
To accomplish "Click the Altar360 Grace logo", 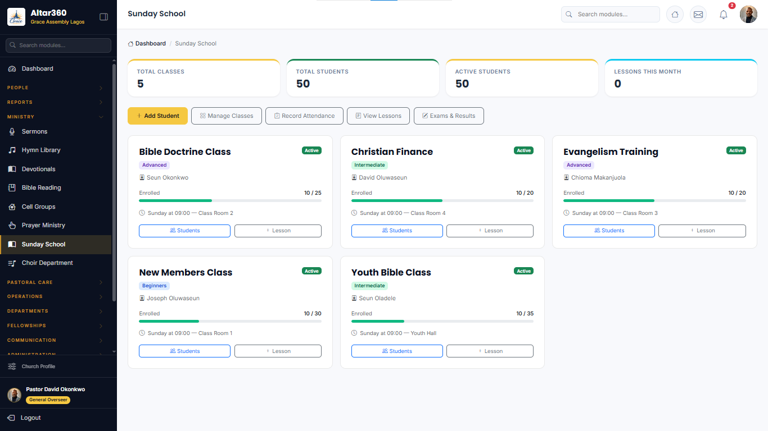I will (16, 17).
